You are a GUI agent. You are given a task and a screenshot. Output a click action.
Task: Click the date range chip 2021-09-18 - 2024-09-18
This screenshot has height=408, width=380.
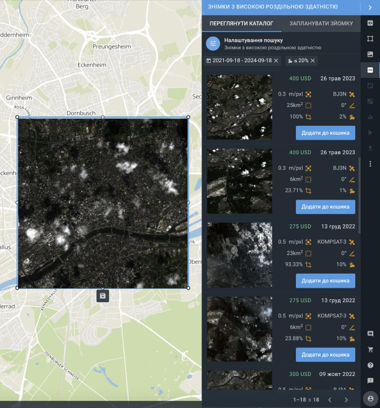pyautogui.click(x=242, y=60)
